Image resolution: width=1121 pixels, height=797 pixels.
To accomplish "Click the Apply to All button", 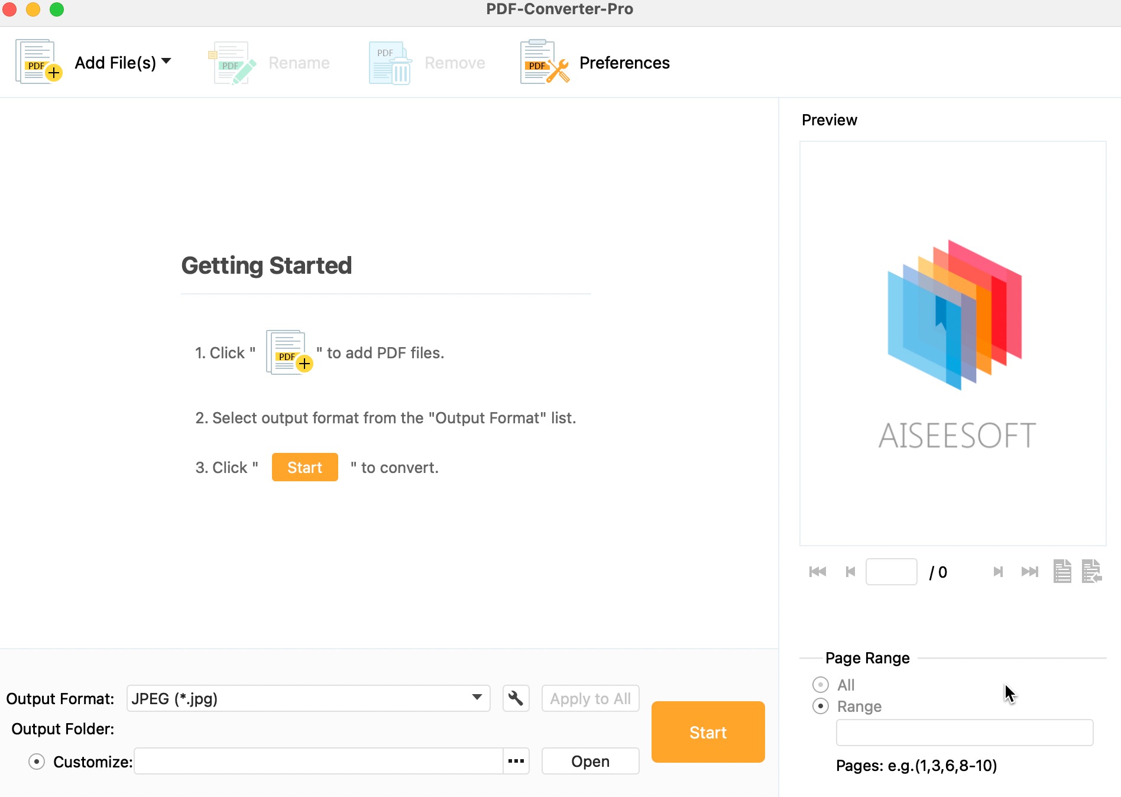I will click(x=590, y=698).
